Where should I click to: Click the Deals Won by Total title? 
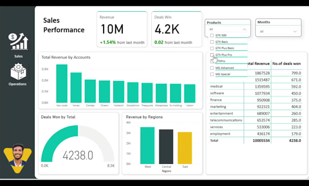[x=58, y=117]
